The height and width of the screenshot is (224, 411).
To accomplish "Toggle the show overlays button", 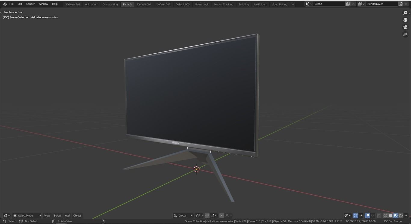I will coord(367,216).
